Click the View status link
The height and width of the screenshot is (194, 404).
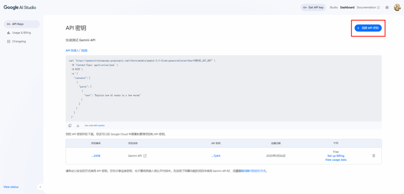11,187
